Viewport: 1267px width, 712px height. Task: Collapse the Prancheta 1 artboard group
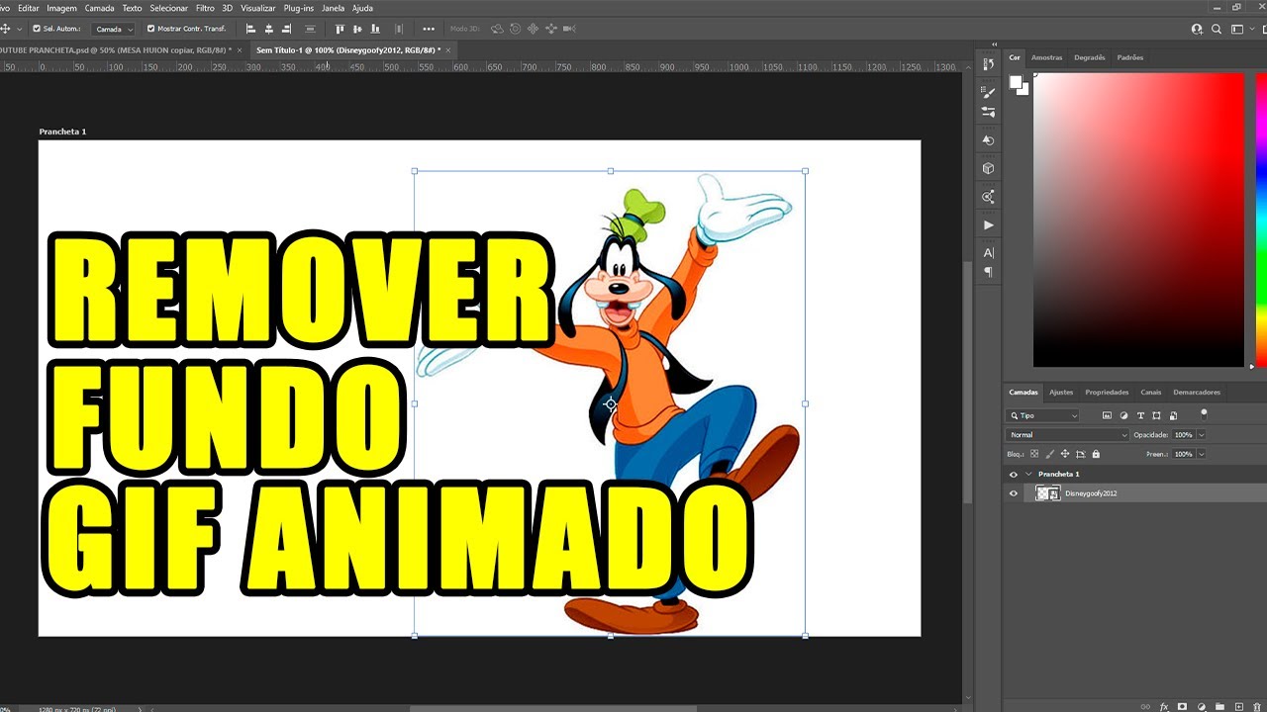[1028, 475]
